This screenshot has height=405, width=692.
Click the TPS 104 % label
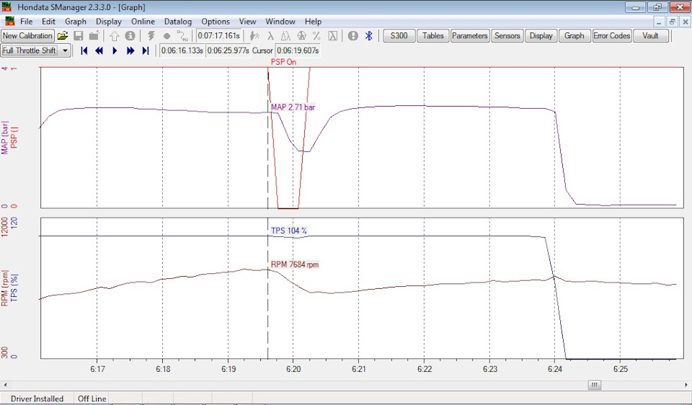point(289,231)
